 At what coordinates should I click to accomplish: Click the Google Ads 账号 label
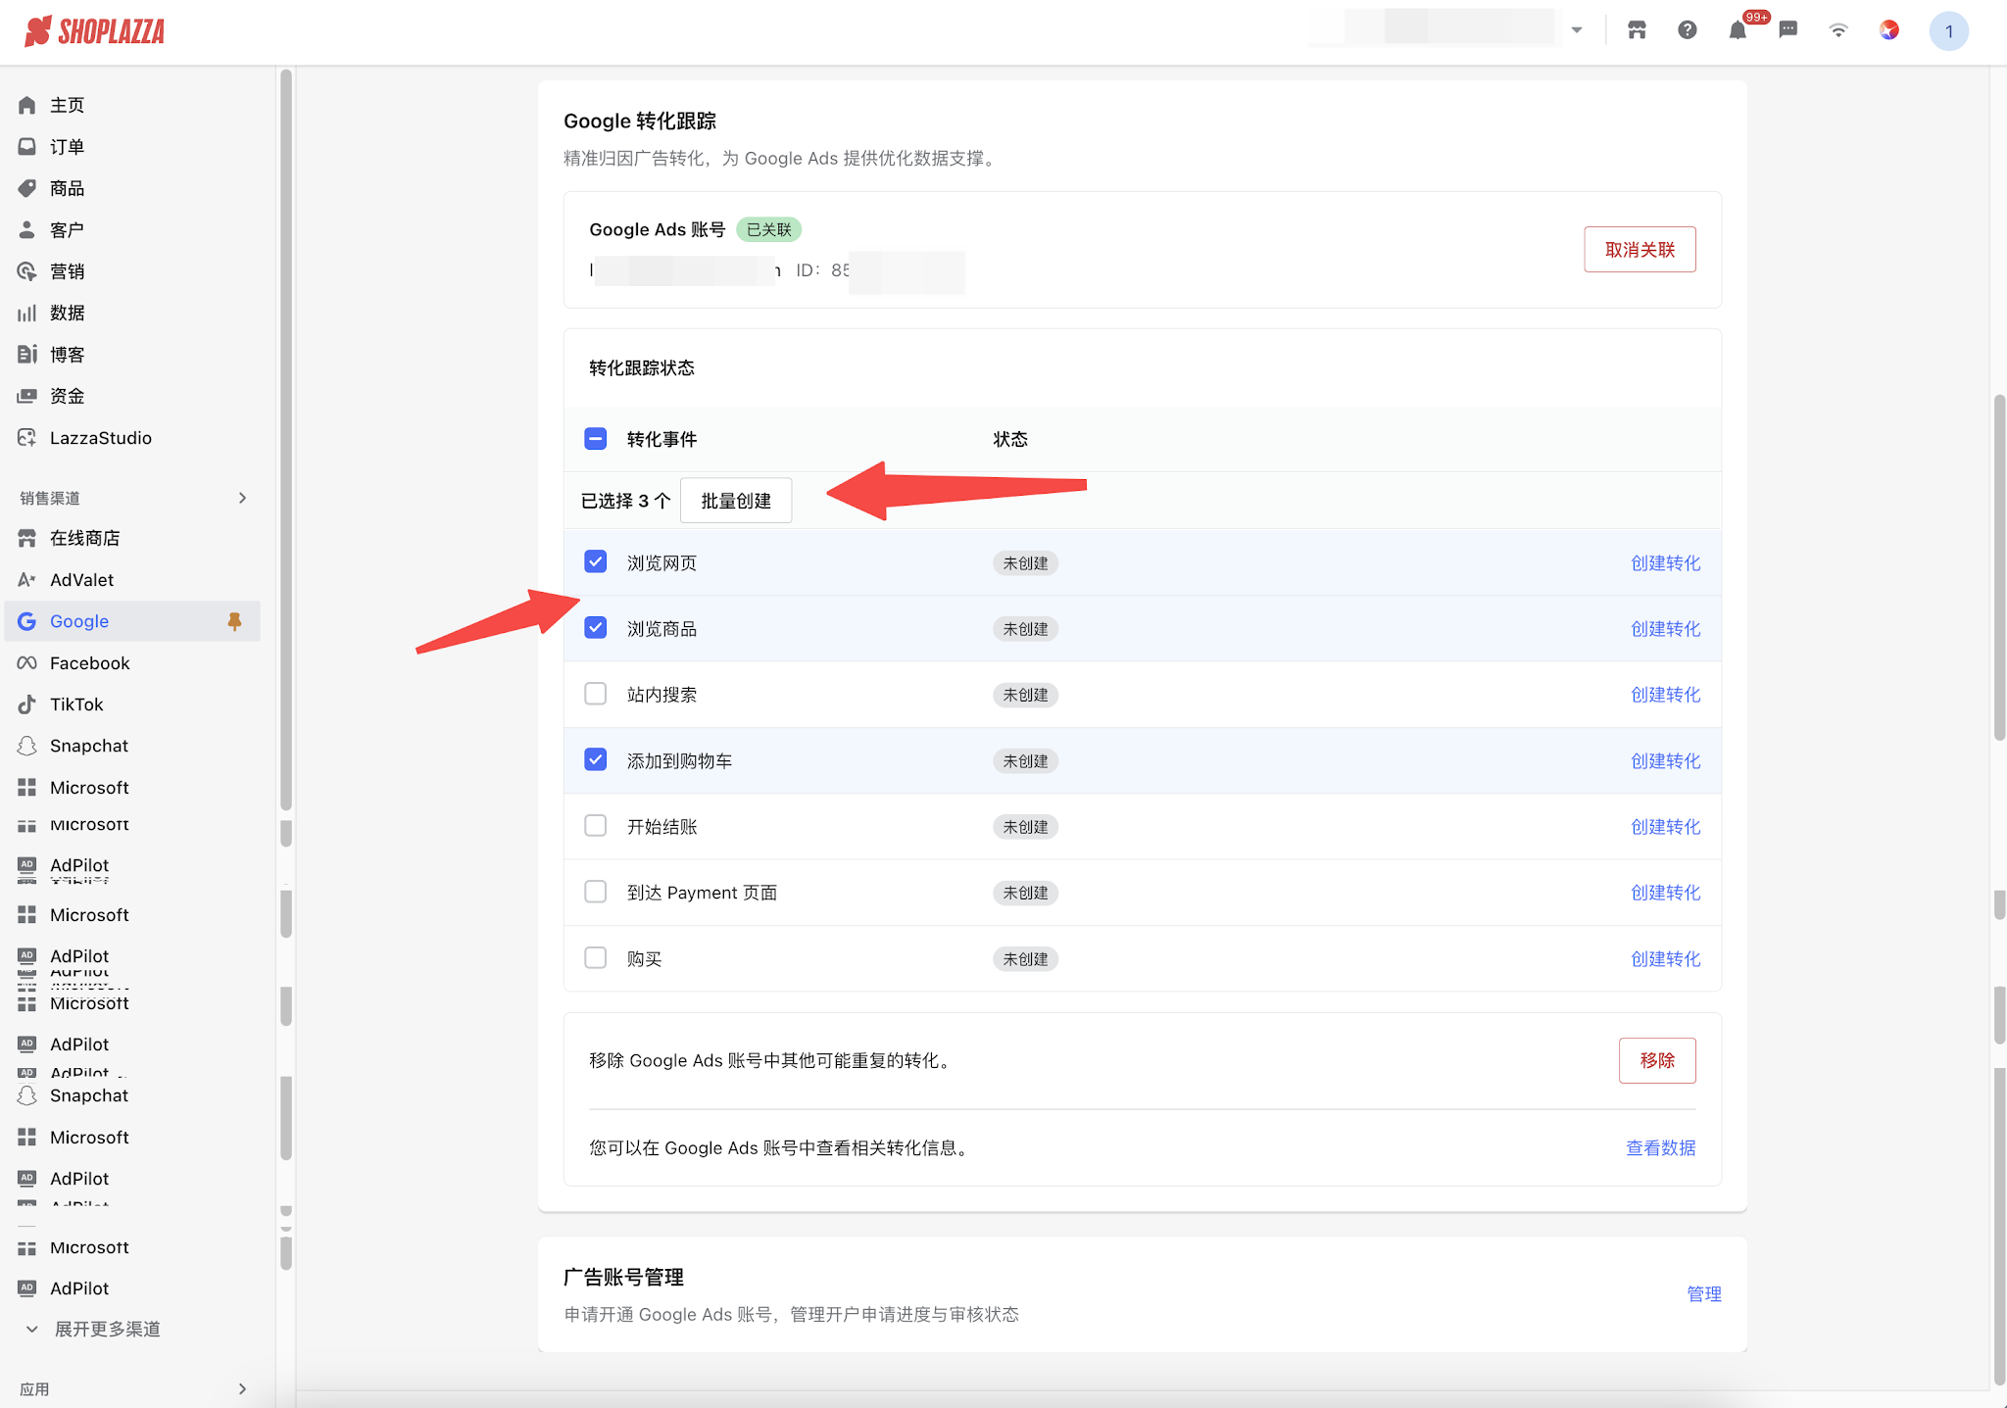point(657,229)
